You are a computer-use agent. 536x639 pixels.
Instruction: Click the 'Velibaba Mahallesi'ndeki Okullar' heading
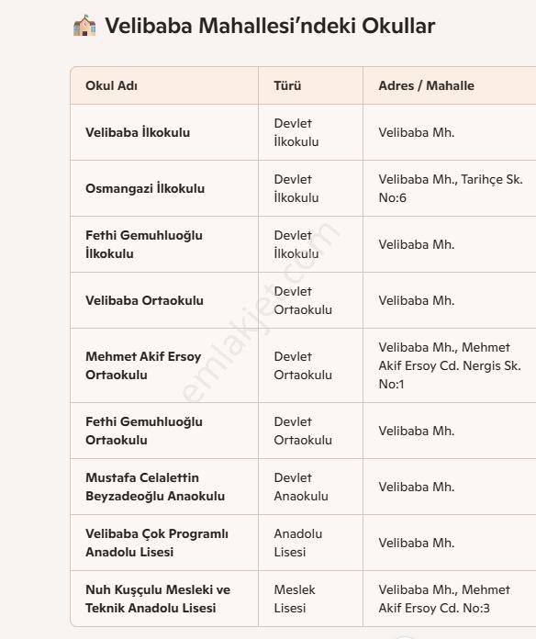coord(270,26)
